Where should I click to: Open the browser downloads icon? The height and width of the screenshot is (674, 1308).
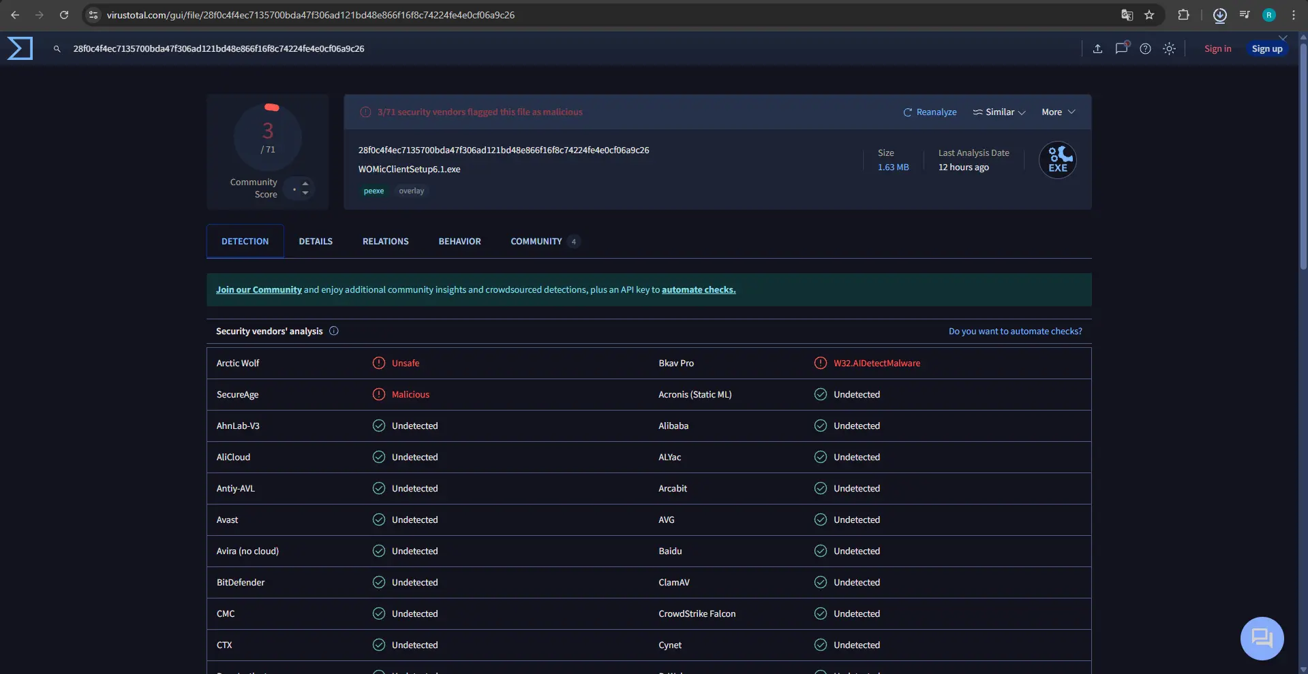pos(1219,14)
